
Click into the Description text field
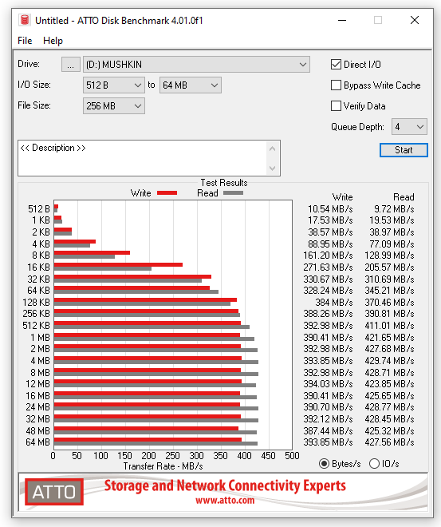(143, 158)
